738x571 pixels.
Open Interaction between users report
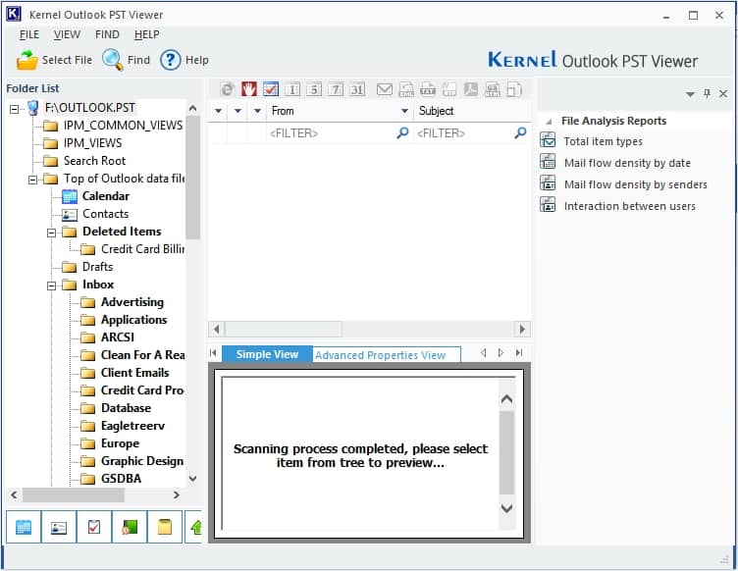(618, 206)
